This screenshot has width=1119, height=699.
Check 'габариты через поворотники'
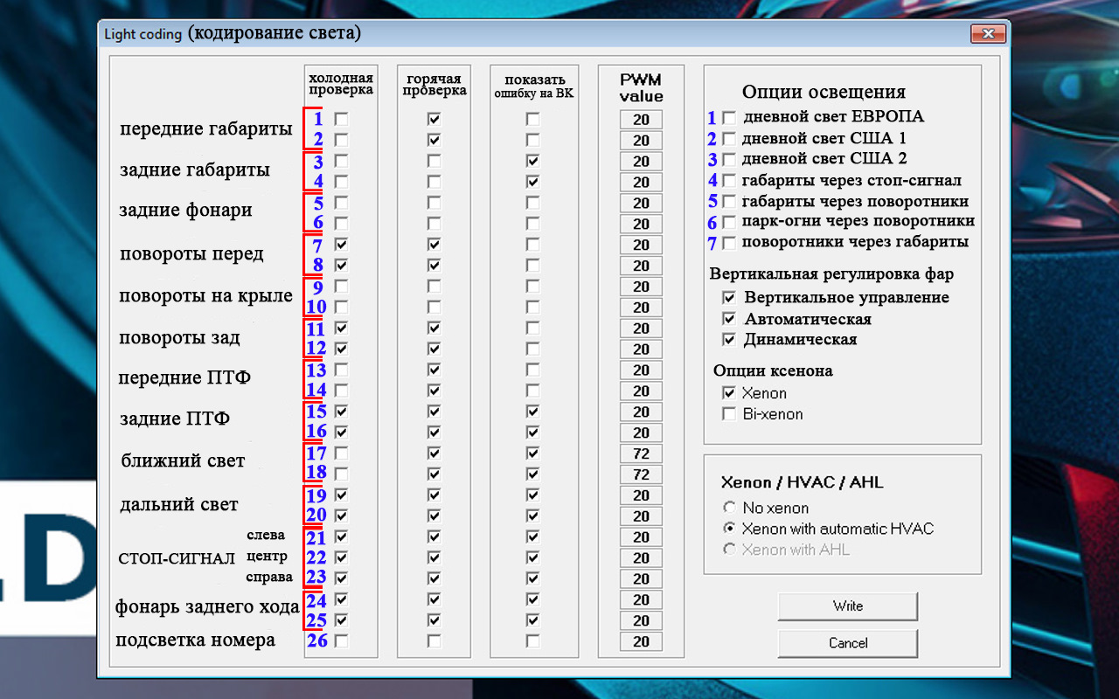pos(728,202)
